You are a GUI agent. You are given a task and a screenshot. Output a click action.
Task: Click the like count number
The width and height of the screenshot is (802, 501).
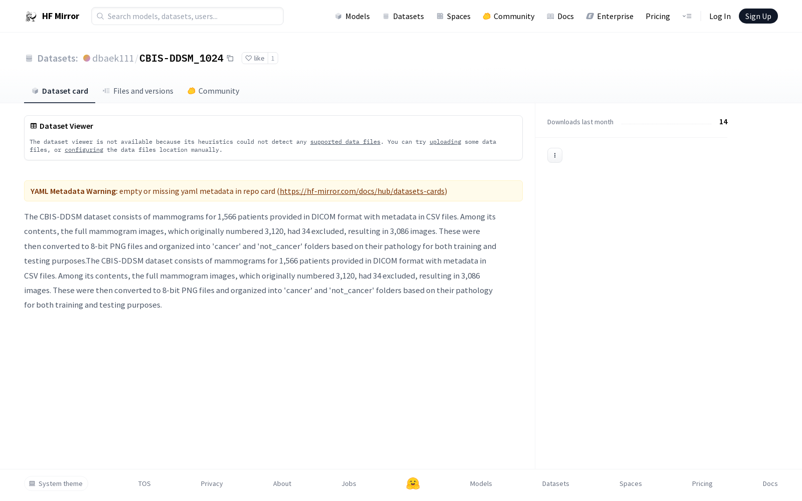(273, 58)
